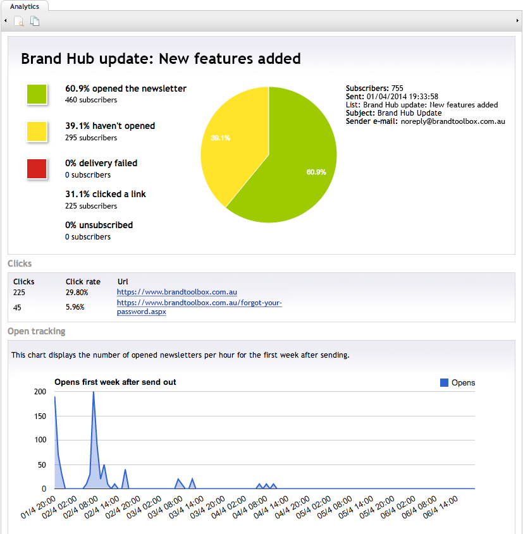This screenshot has height=534, width=523.
Task: Click the page preview magnifier icon
Action: (19, 21)
